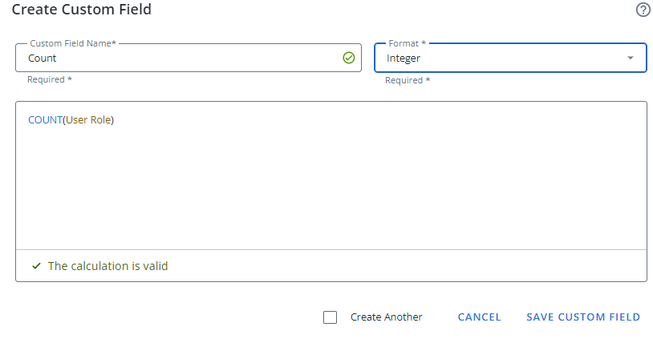Click the word Count in name field

coord(43,58)
